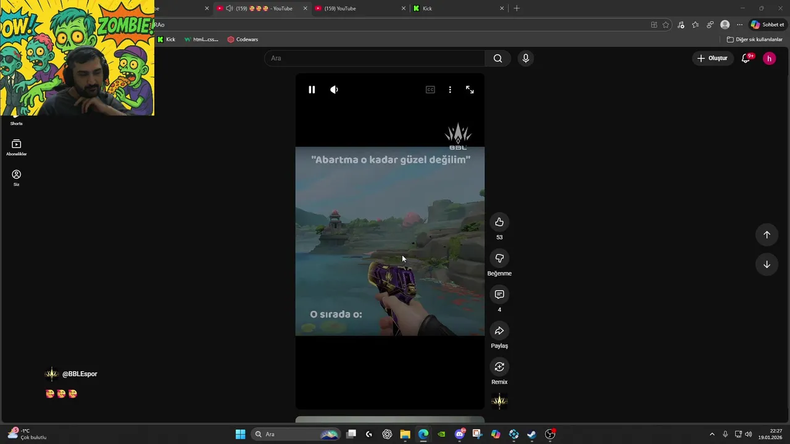Open YouTube notifications bell
Image resolution: width=790 pixels, height=444 pixels.
click(746, 58)
